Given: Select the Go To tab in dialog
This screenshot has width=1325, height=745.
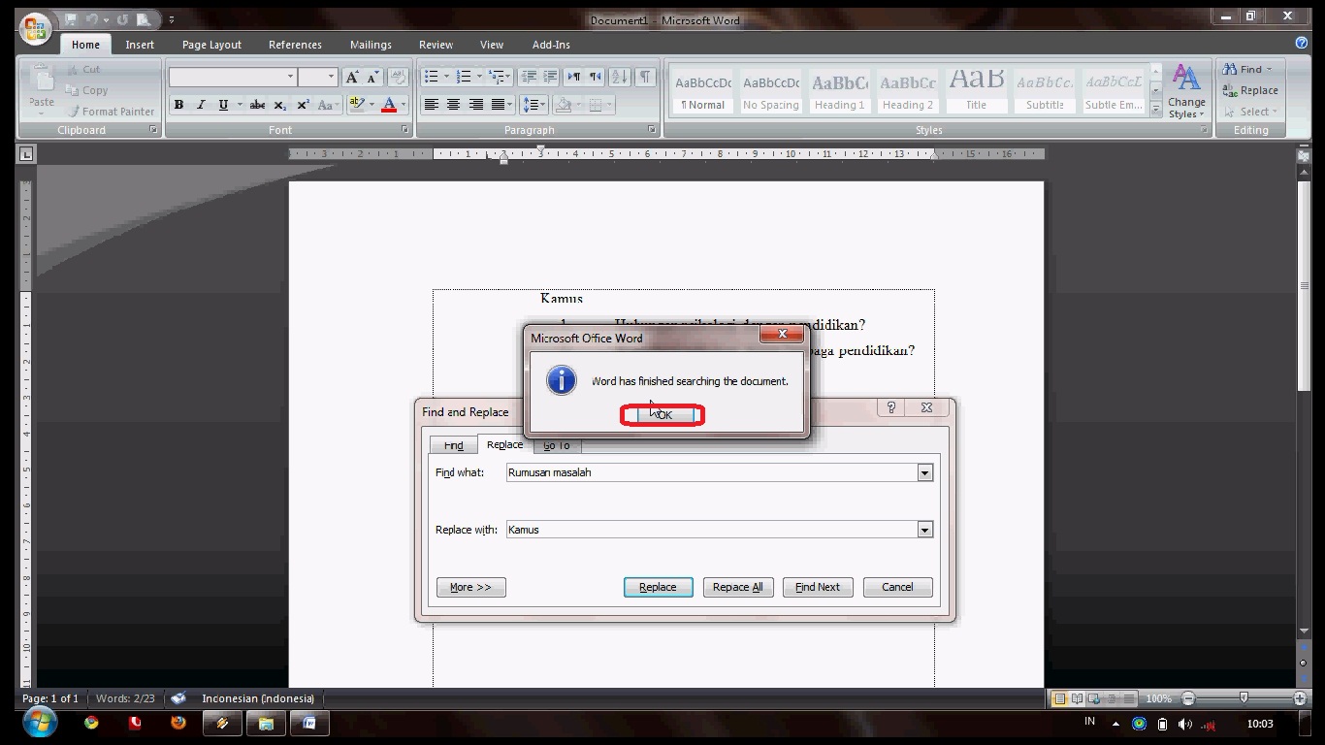Looking at the screenshot, I should [x=557, y=445].
